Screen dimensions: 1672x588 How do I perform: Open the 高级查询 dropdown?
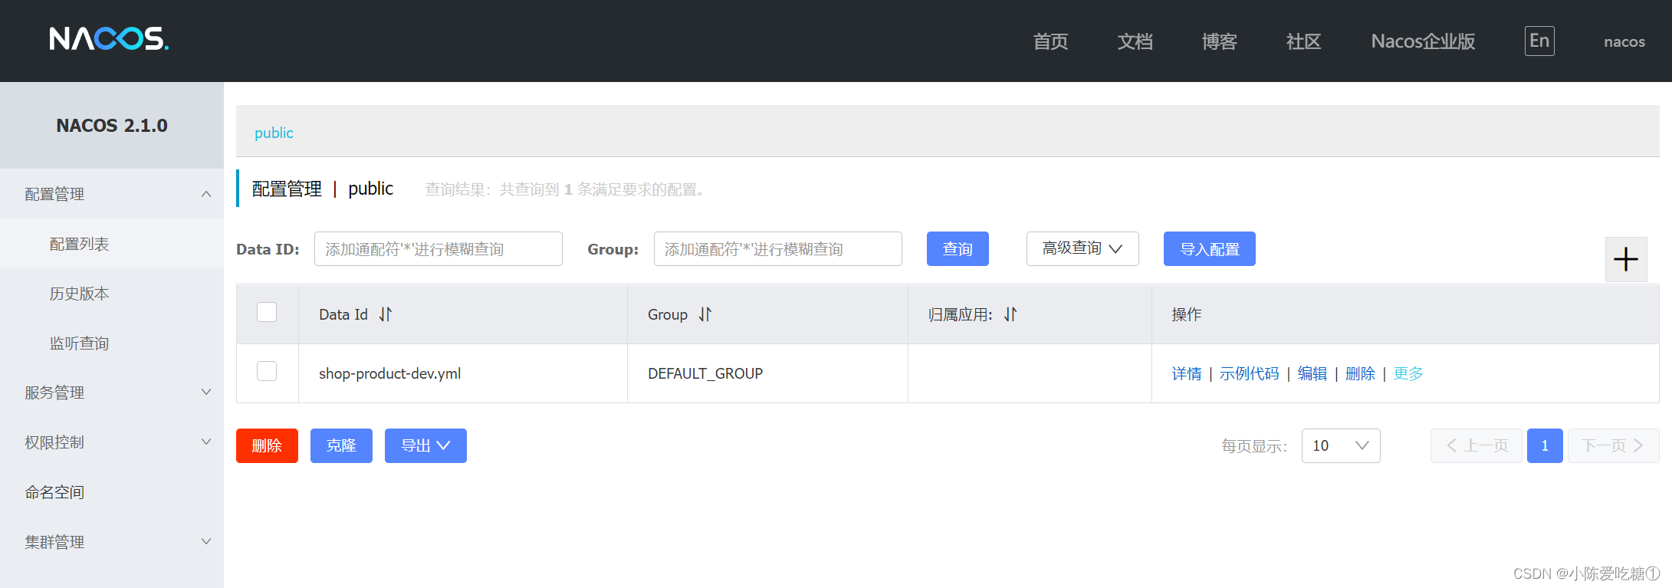[1082, 248]
